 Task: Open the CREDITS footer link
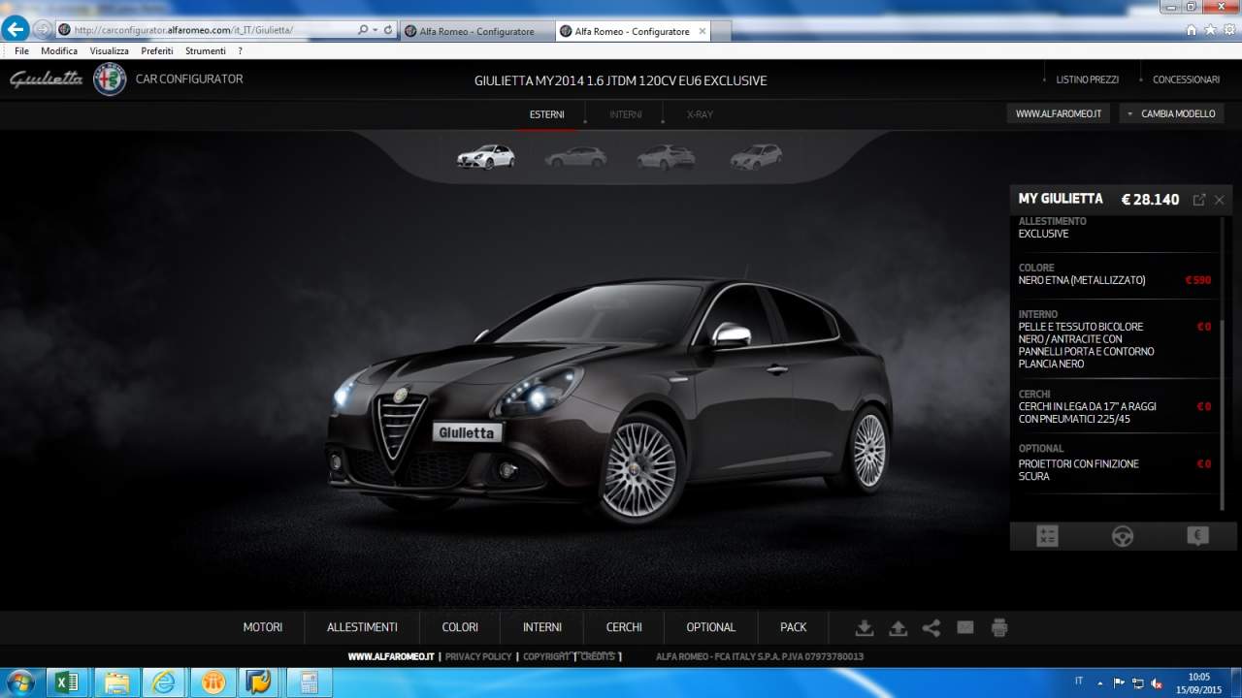point(598,656)
